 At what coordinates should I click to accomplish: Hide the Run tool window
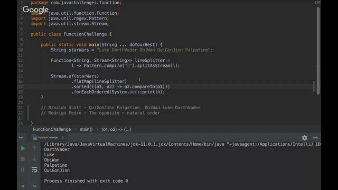(315, 138)
